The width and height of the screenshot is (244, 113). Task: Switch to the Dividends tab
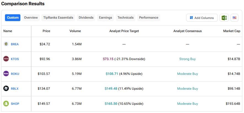click(86, 18)
